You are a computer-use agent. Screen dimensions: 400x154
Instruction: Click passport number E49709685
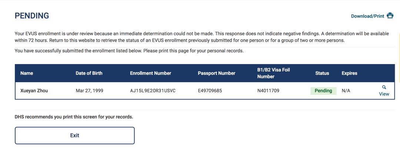[210, 91]
